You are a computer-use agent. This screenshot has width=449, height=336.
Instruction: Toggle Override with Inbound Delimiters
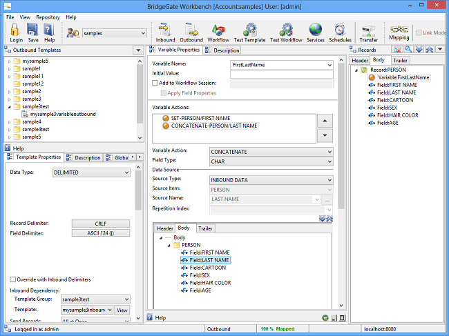click(12, 279)
